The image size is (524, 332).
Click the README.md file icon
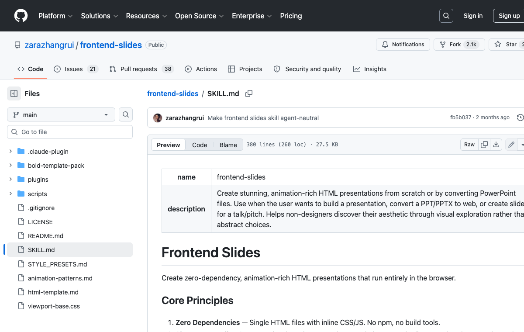point(21,236)
